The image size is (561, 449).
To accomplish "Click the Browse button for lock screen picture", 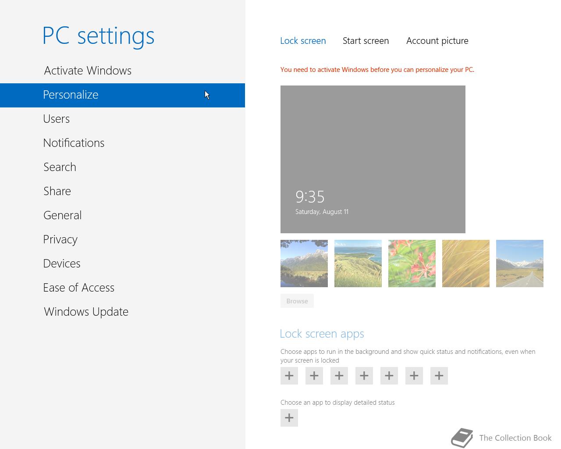I will coord(297,301).
